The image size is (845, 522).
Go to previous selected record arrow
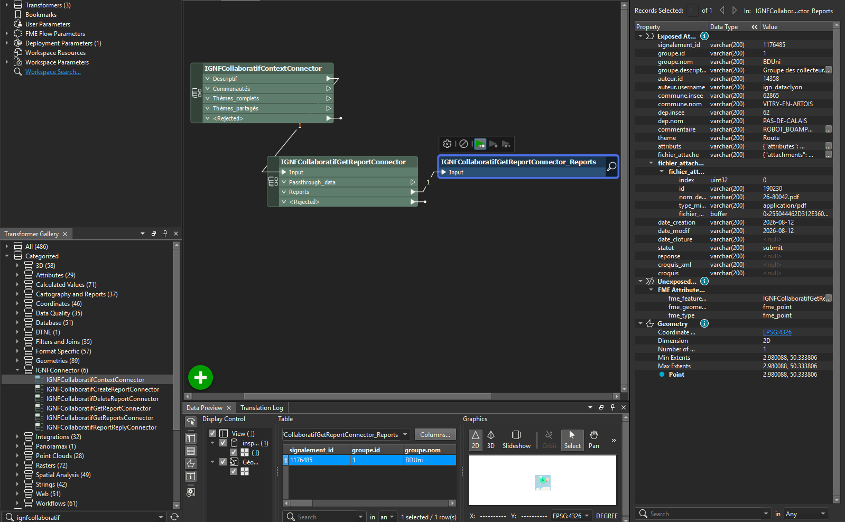pyautogui.click(x=722, y=10)
